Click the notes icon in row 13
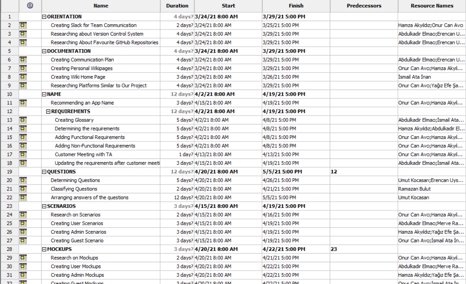466x284 pixels. click(23, 120)
